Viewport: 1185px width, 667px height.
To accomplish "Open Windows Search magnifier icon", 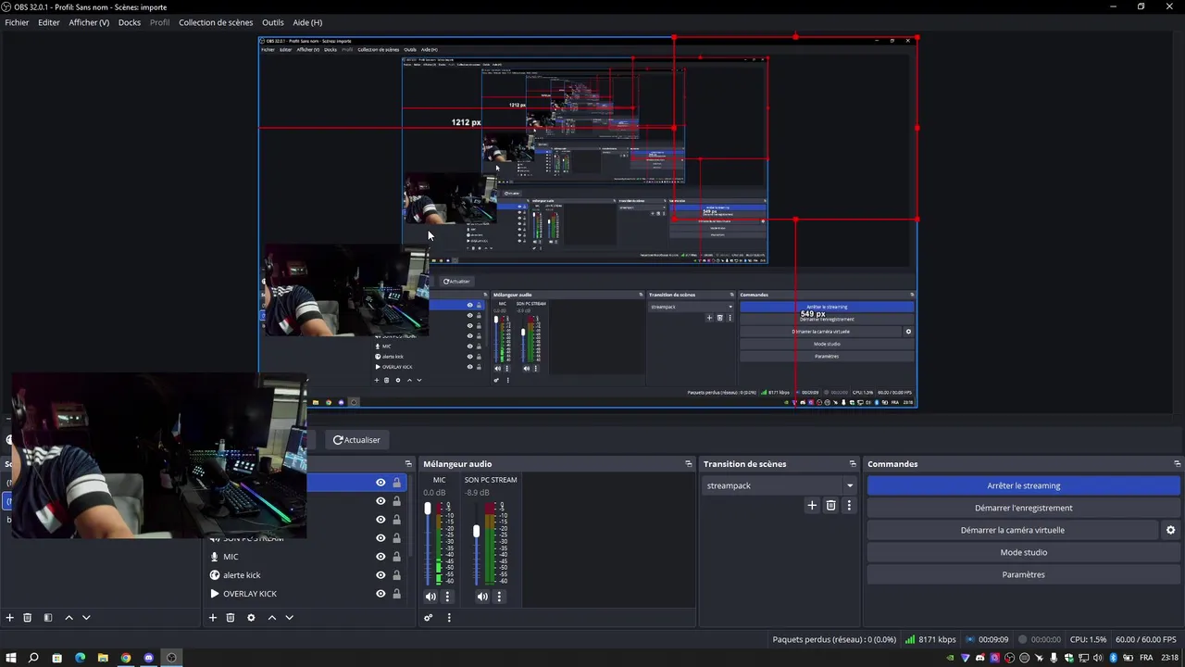I will coord(33,658).
